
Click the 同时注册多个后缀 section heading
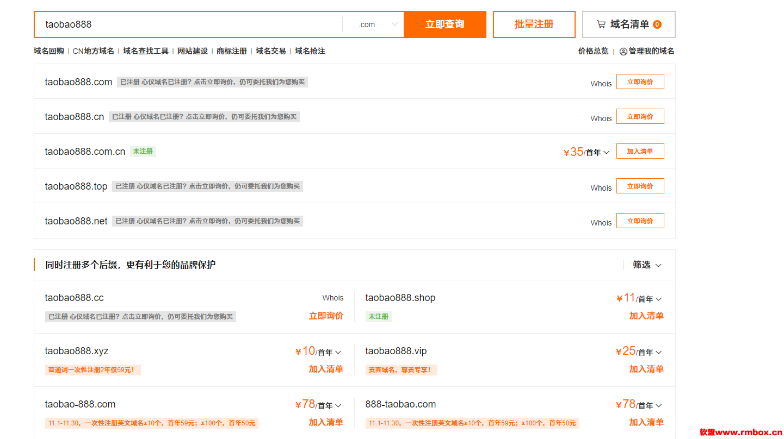pos(130,265)
